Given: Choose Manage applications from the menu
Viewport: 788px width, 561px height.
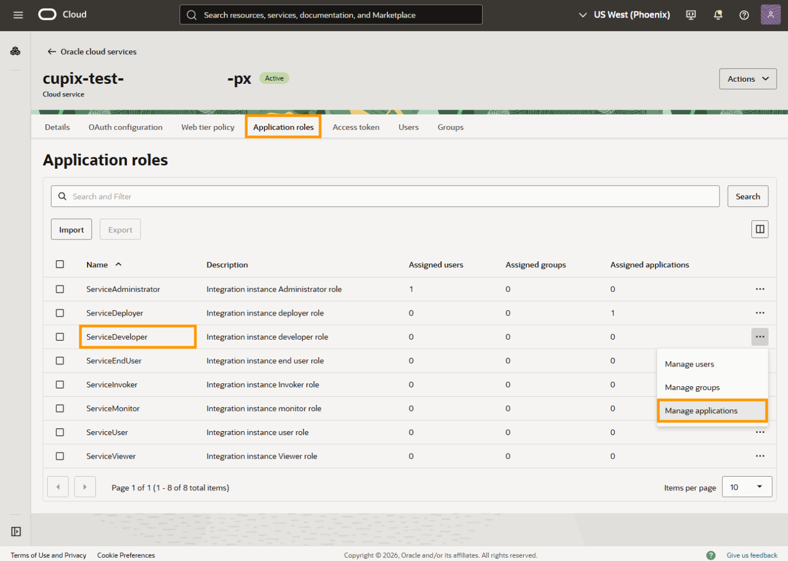Looking at the screenshot, I should [x=712, y=411].
